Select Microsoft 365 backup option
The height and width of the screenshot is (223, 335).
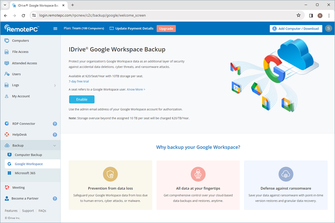[x=25, y=173]
